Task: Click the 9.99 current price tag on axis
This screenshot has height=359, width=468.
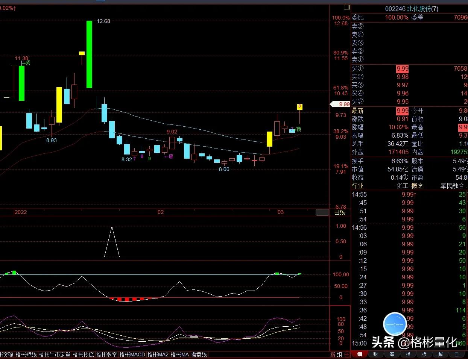Action: pyautogui.click(x=343, y=104)
